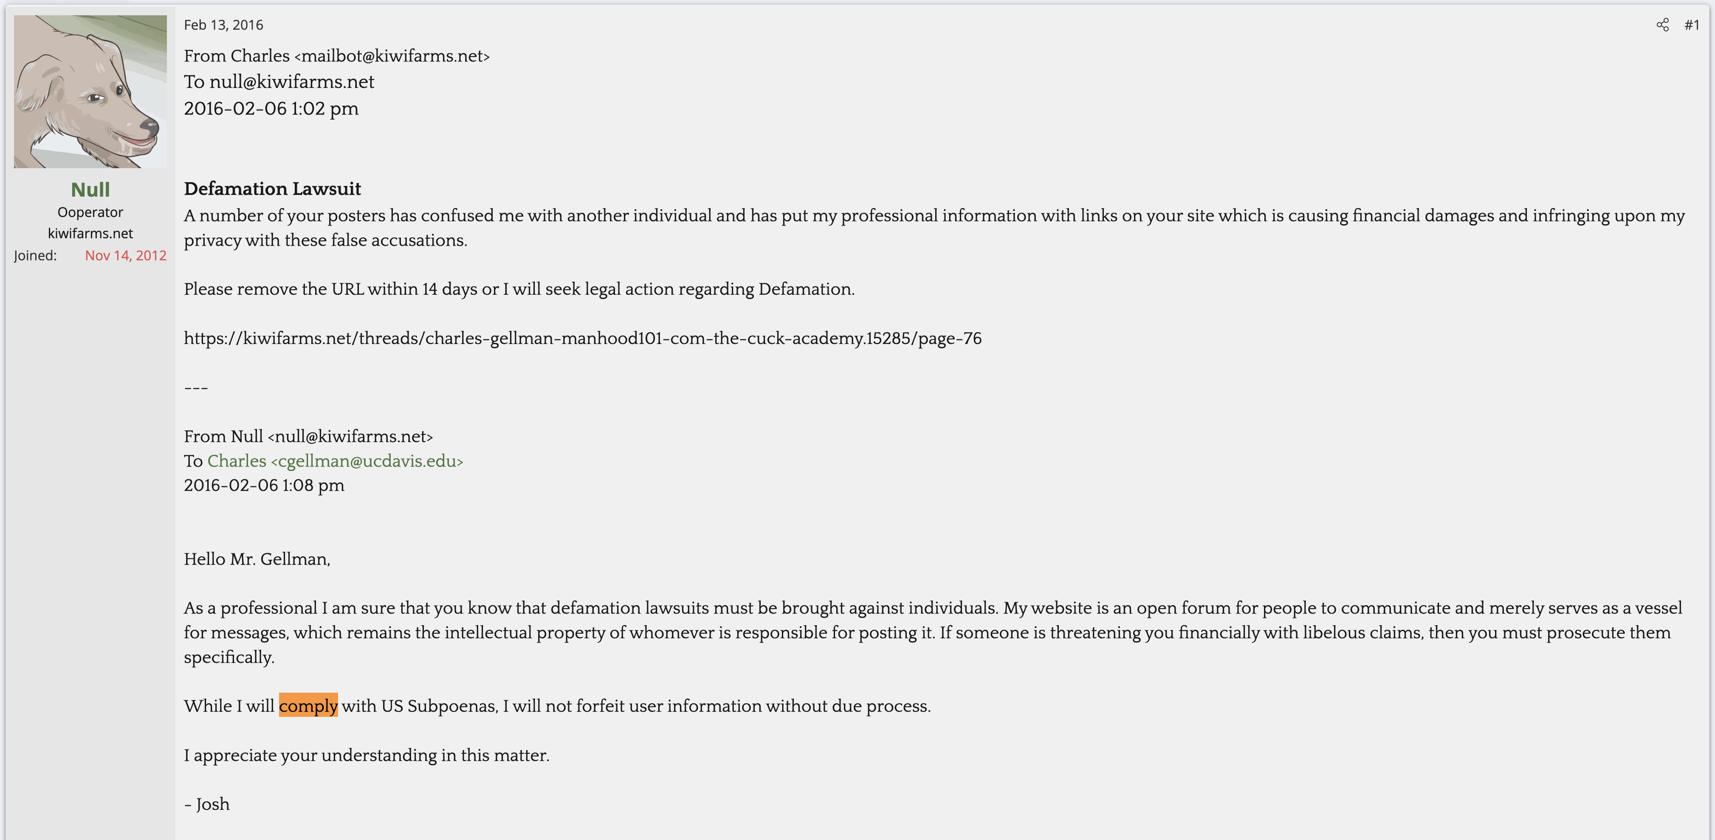Screen dimensions: 1715x840
Task: Click the Feb 13, 2016 post date
Action: pos(223,25)
